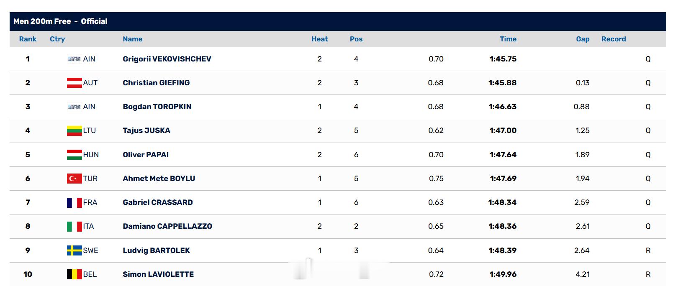Screen dimensions: 678x286
Task: Sort by the Time column header
Action: pos(508,39)
